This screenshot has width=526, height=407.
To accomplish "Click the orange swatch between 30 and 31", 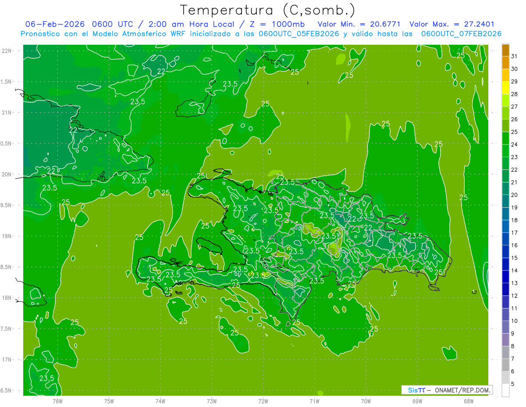I will point(505,63).
